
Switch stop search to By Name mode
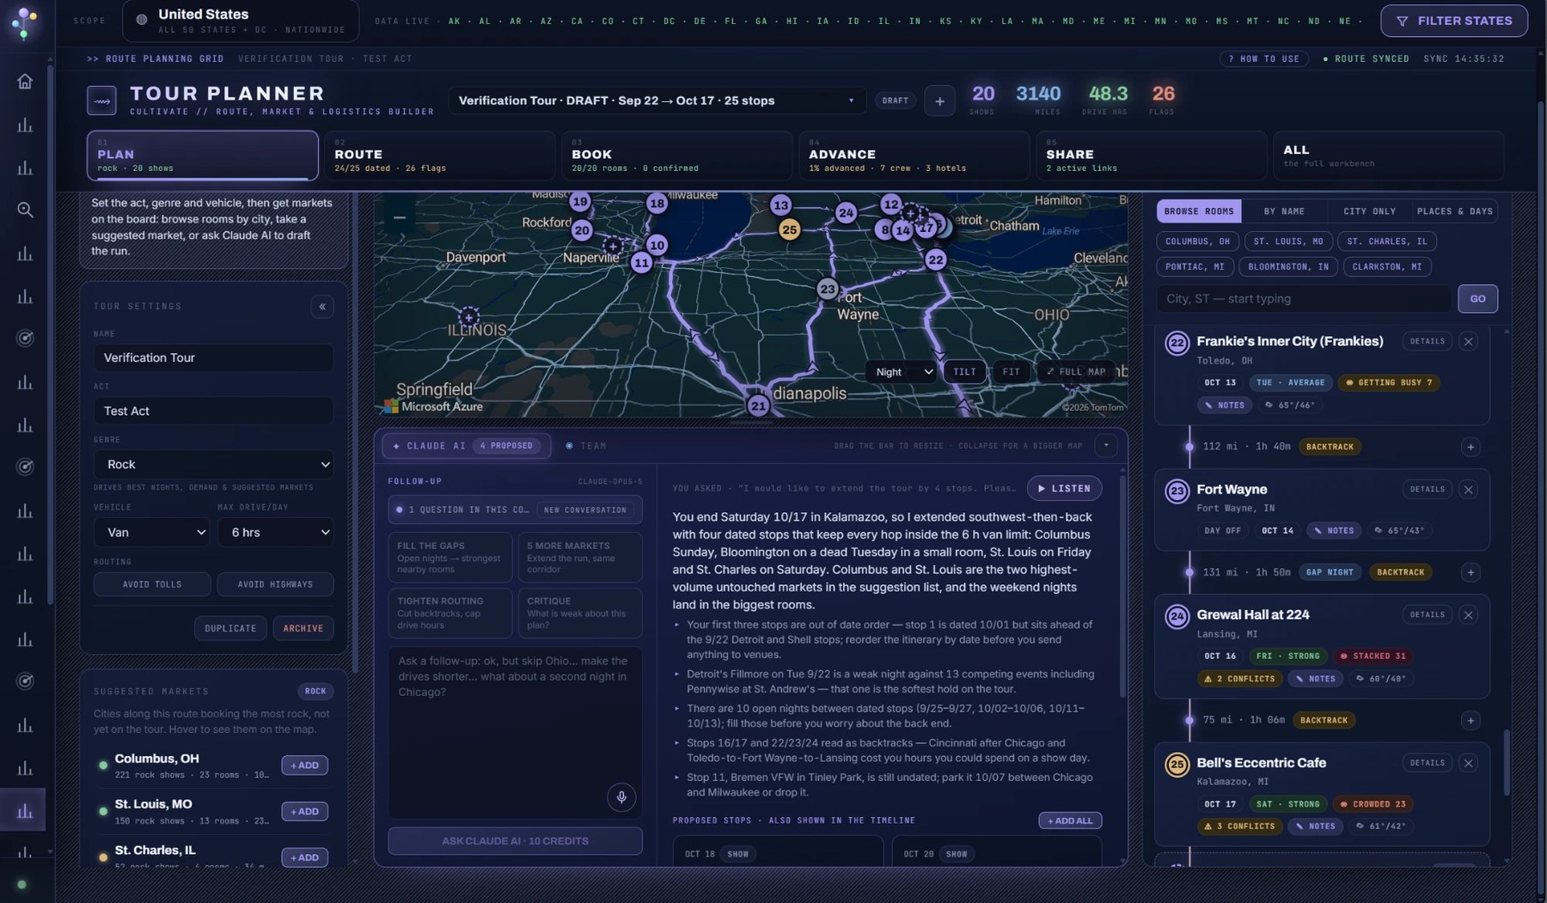click(1284, 211)
